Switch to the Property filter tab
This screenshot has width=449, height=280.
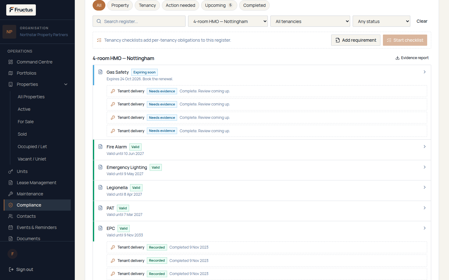coord(120,5)
